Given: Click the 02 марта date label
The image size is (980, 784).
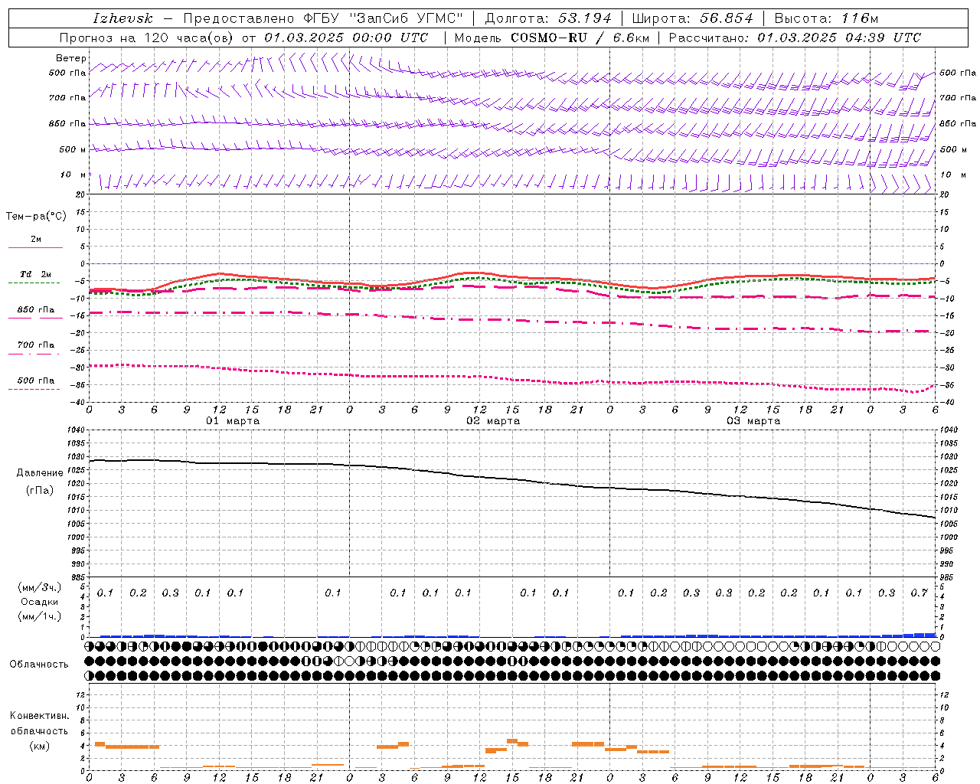Looking at the screenshot, I should point(493,421).
